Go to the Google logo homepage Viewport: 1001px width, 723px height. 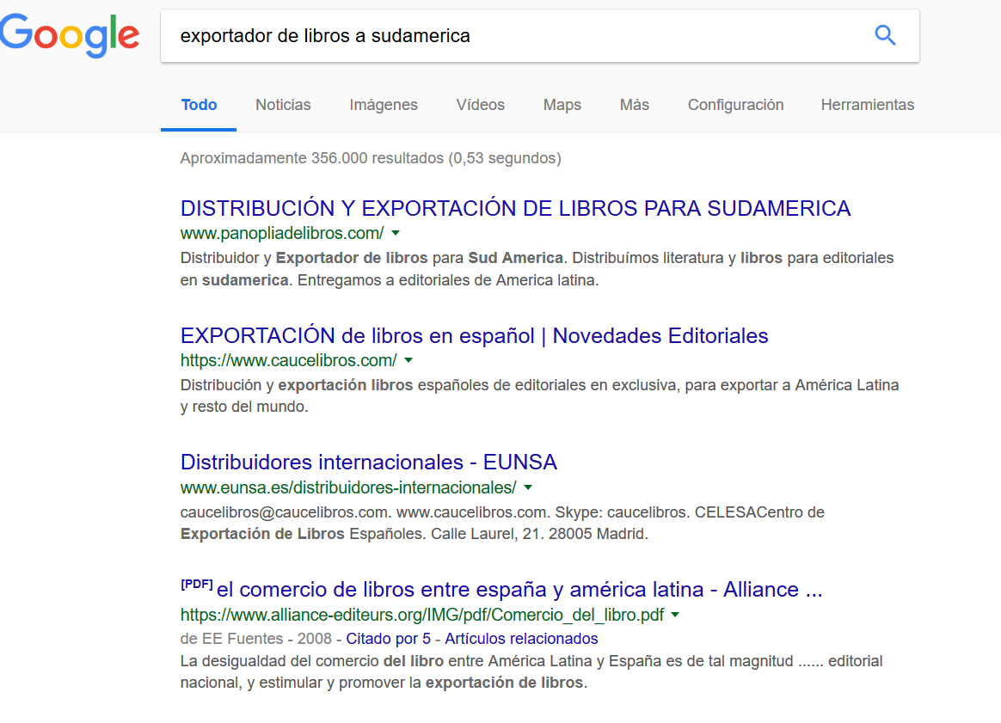pos(70,36)
